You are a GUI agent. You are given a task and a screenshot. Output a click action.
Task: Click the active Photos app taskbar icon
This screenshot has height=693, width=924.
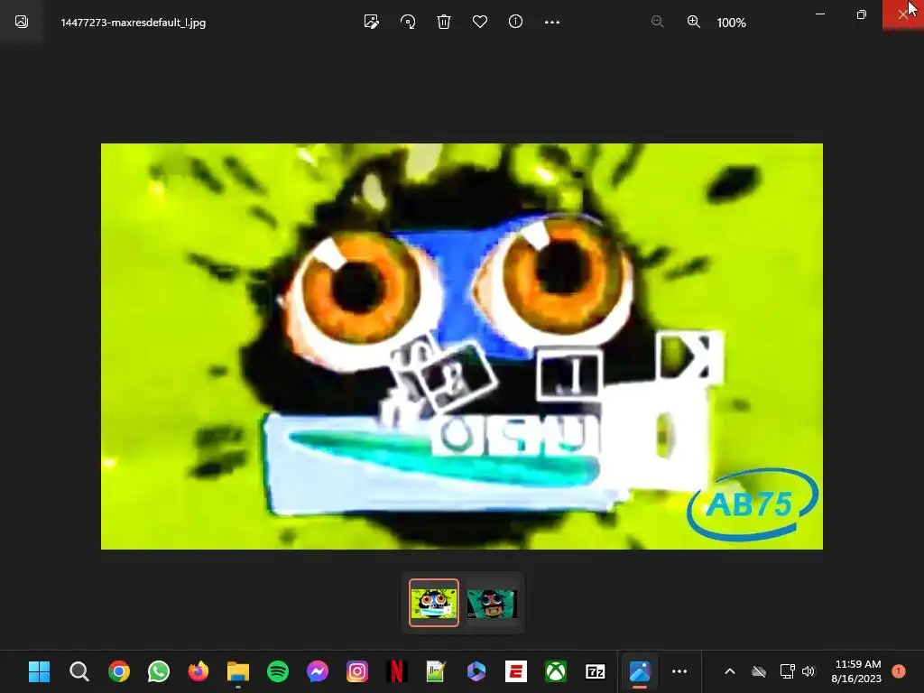click(640, 671)
